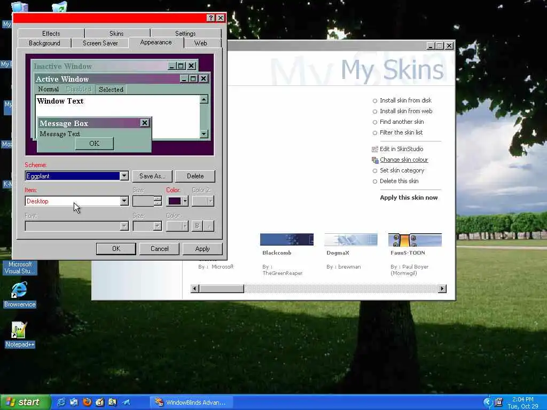Click the skin list scroll left arrow
The width and height of the screenshot is (547, 410).
[195, 289]
